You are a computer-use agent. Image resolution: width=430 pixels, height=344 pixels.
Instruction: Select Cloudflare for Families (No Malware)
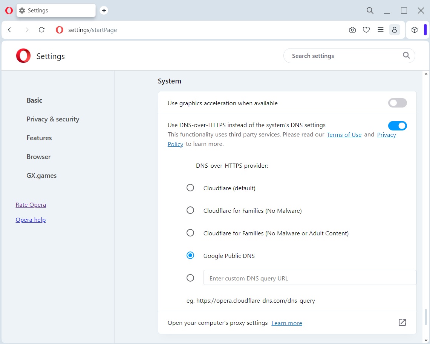[x=190, y=210]
